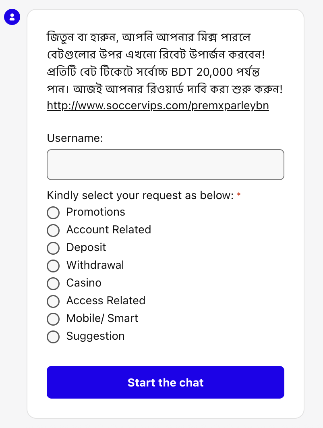Select the Access Related option

53,301
